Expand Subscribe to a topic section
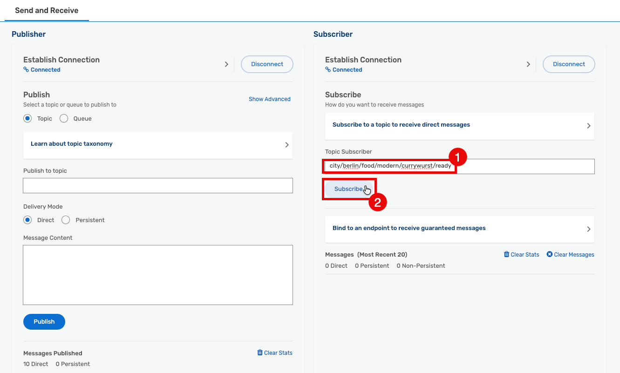This screenshot has height=373, width=620. tap(460, 126)
